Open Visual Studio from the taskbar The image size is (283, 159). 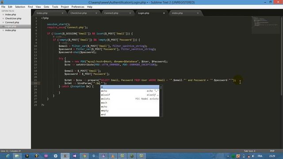tap(75, 156)
